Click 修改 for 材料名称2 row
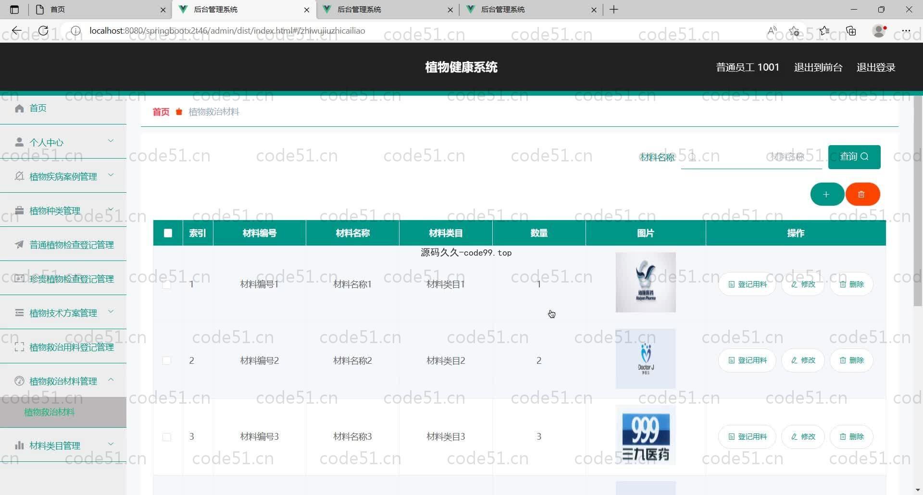923x495 pixels. coord(803,360)
